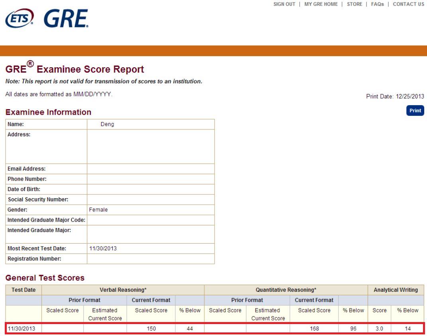Sign out via the SIGN OUT link
427x336 pixels.
click(284, 4)
